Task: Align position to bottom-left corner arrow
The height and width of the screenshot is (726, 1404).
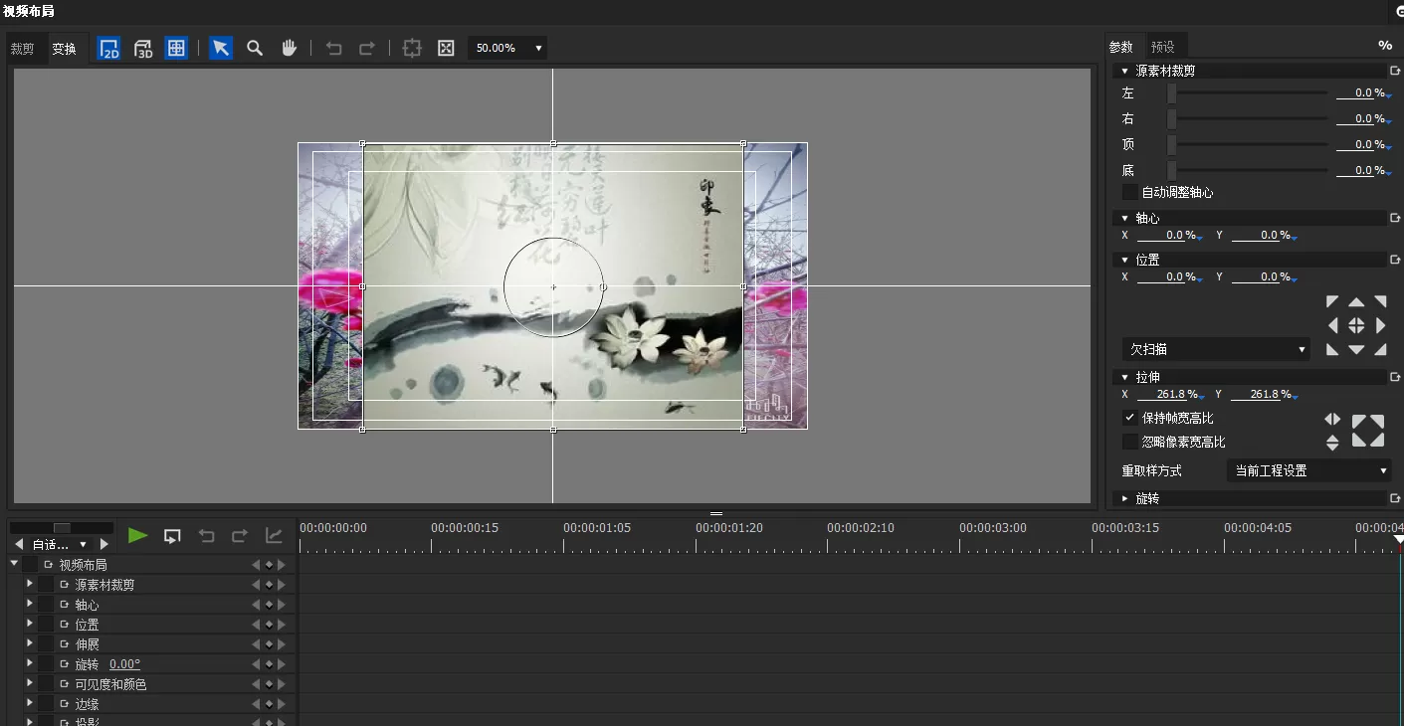Action: (x=1332, y=349)
